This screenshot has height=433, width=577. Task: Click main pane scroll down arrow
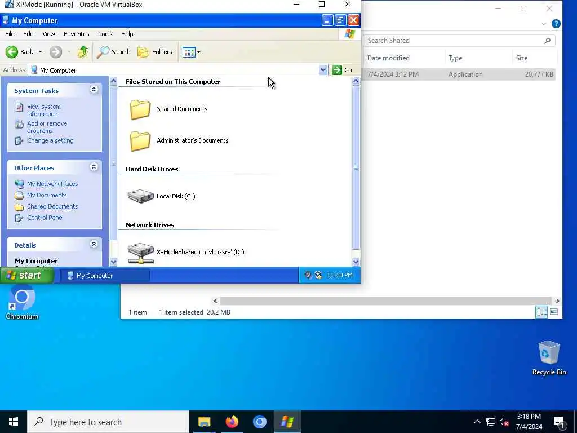click(x=356, y=262)
